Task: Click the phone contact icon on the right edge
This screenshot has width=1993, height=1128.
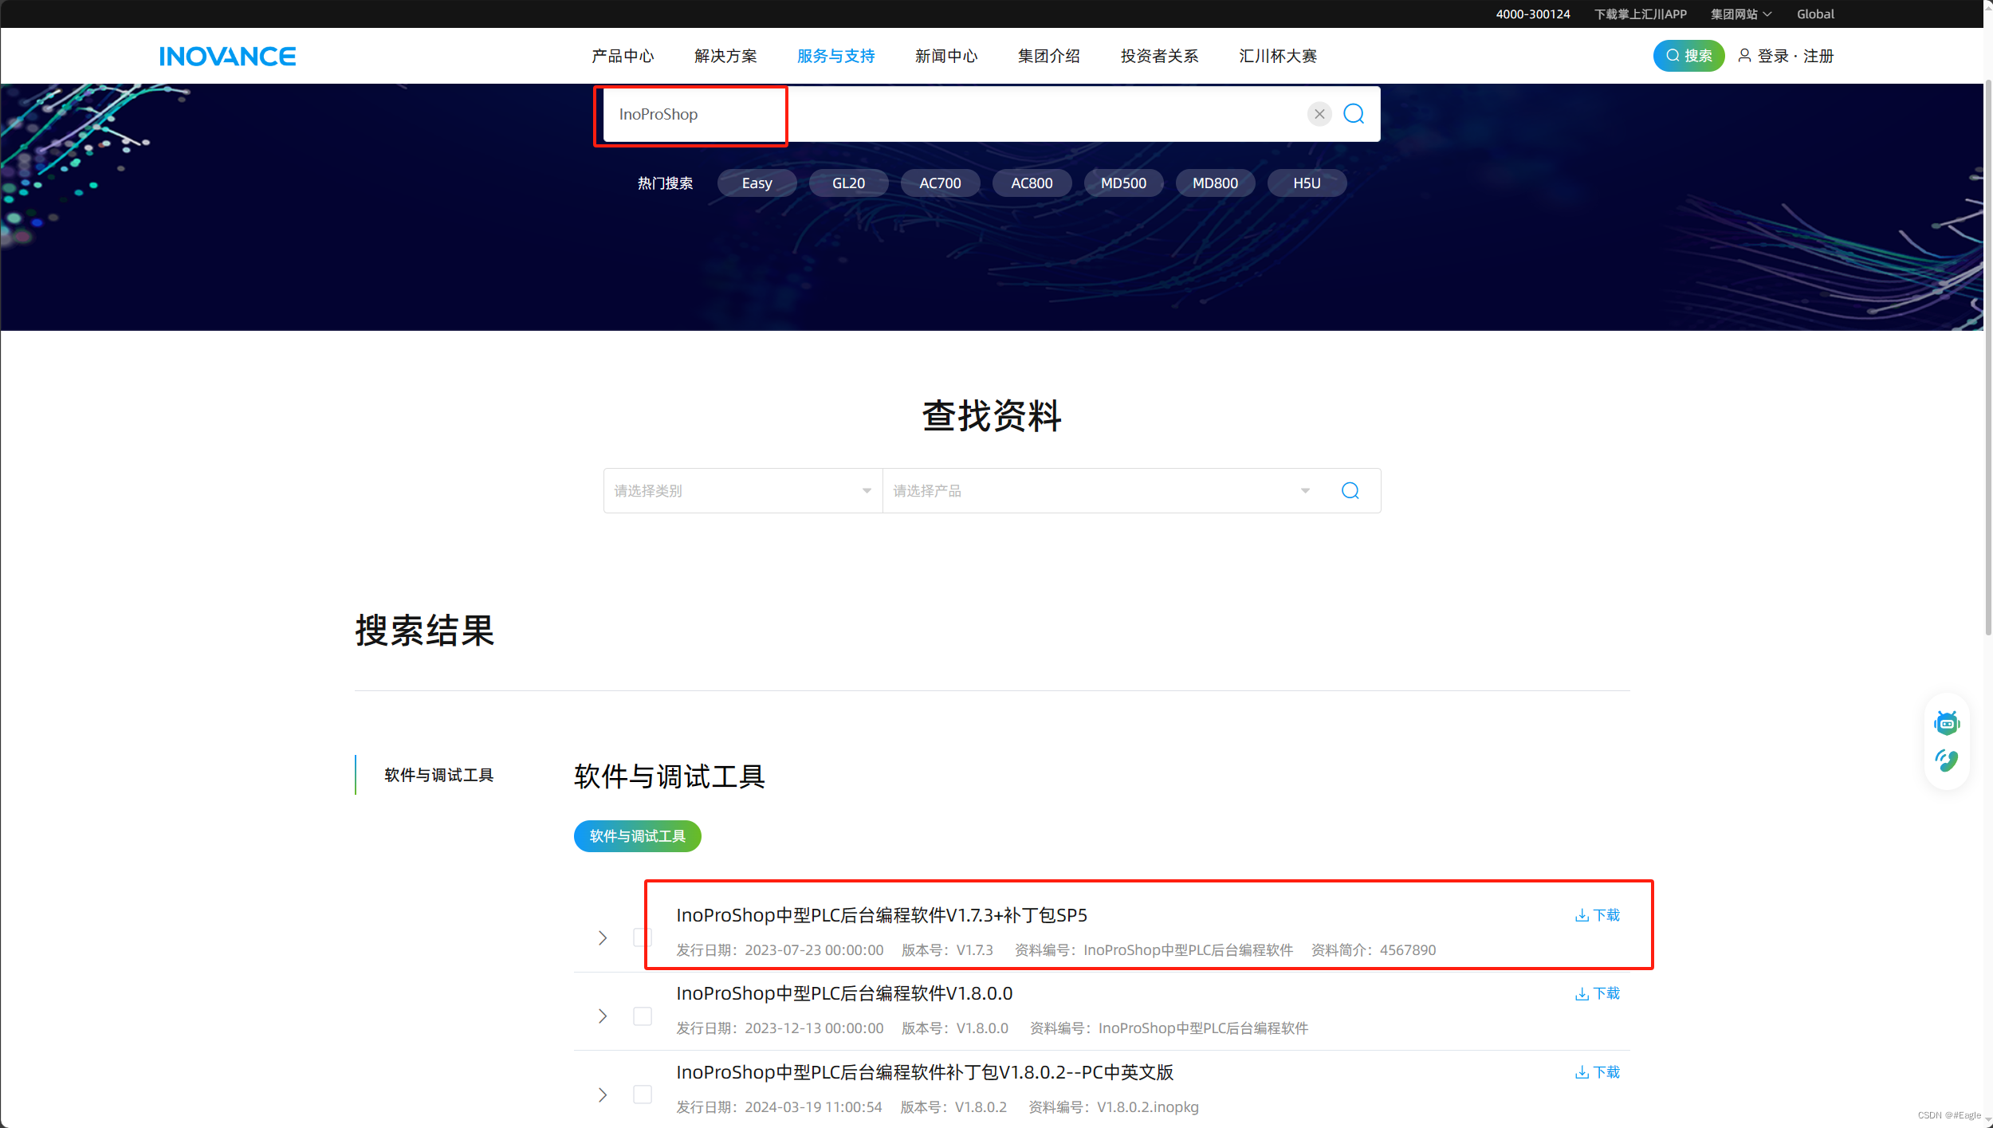Action: point(1946,761)
